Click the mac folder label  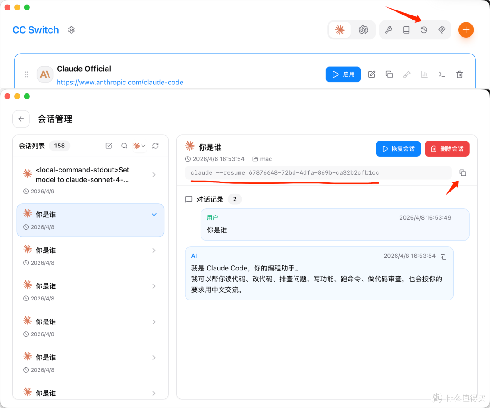pyautogui.click(x=262, y=159)
